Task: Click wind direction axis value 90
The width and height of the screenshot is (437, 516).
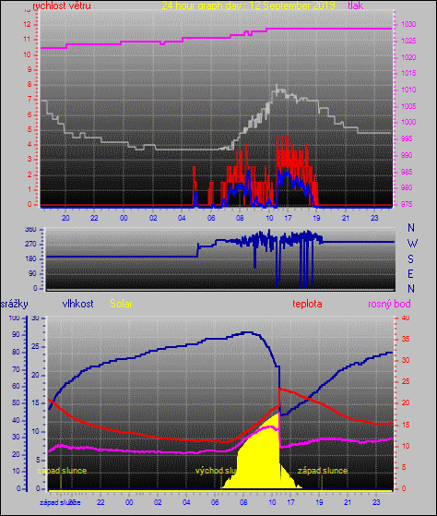Action: [x=32, y=274]
